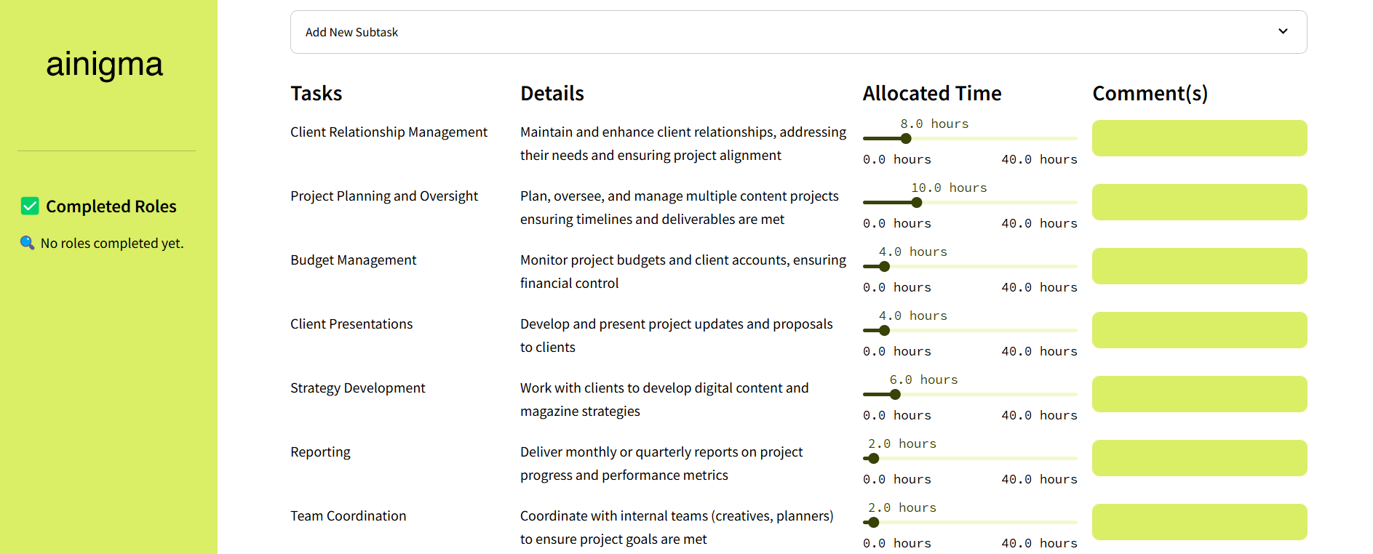Click the 'Deliver monthly or quarterly reports' description
The width and height of the screenshot is (1373, 554).
tap(661, 463)
